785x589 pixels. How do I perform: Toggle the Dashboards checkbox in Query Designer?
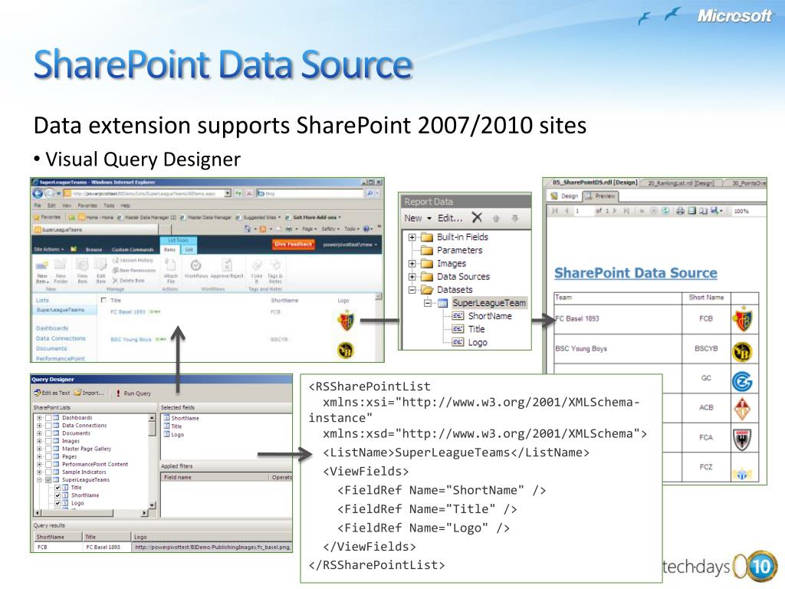48,417
